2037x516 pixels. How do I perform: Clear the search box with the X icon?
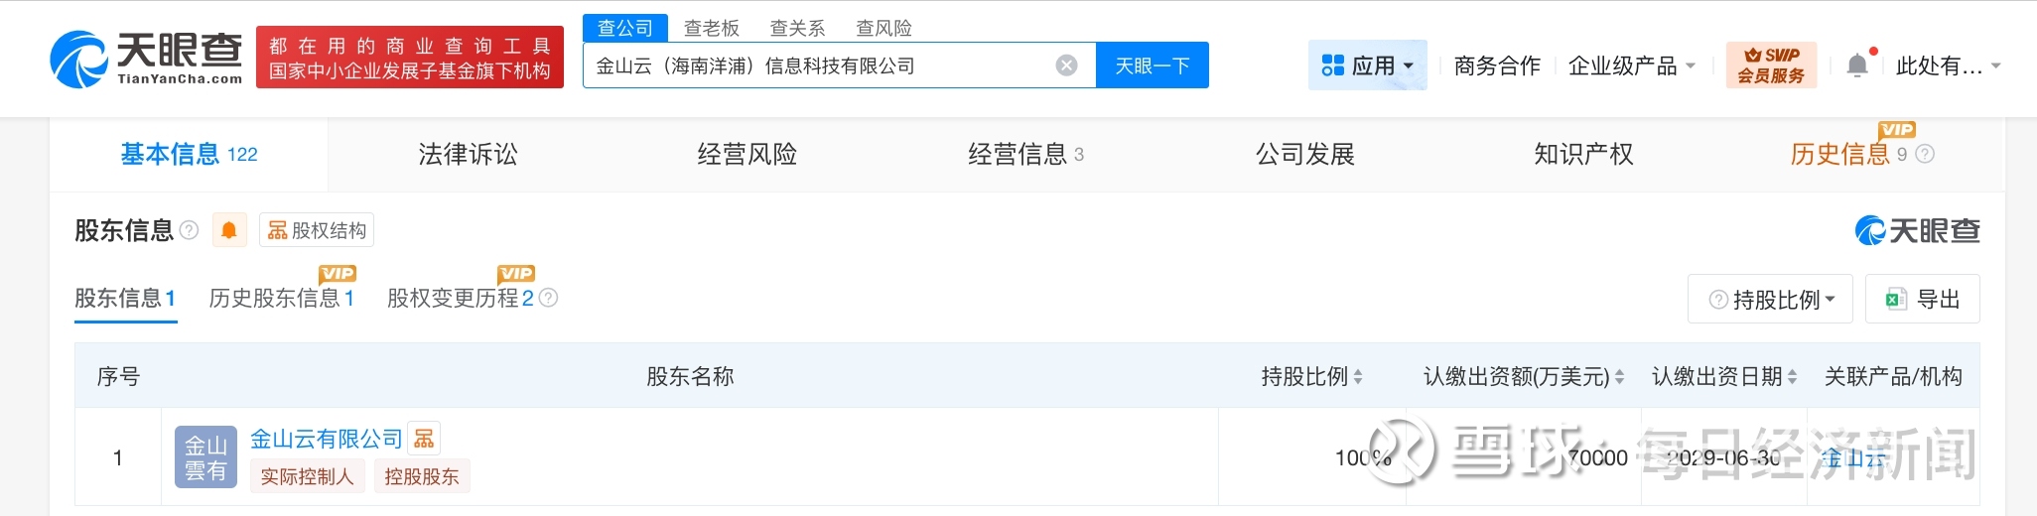point(1066,65)
